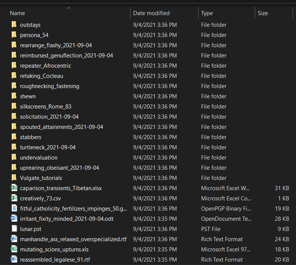Click date modified cell for irritant_fixity_minded odt
The width and height of the screenshot is (296, 265).
pyautogui.click(x=155, y=219)
